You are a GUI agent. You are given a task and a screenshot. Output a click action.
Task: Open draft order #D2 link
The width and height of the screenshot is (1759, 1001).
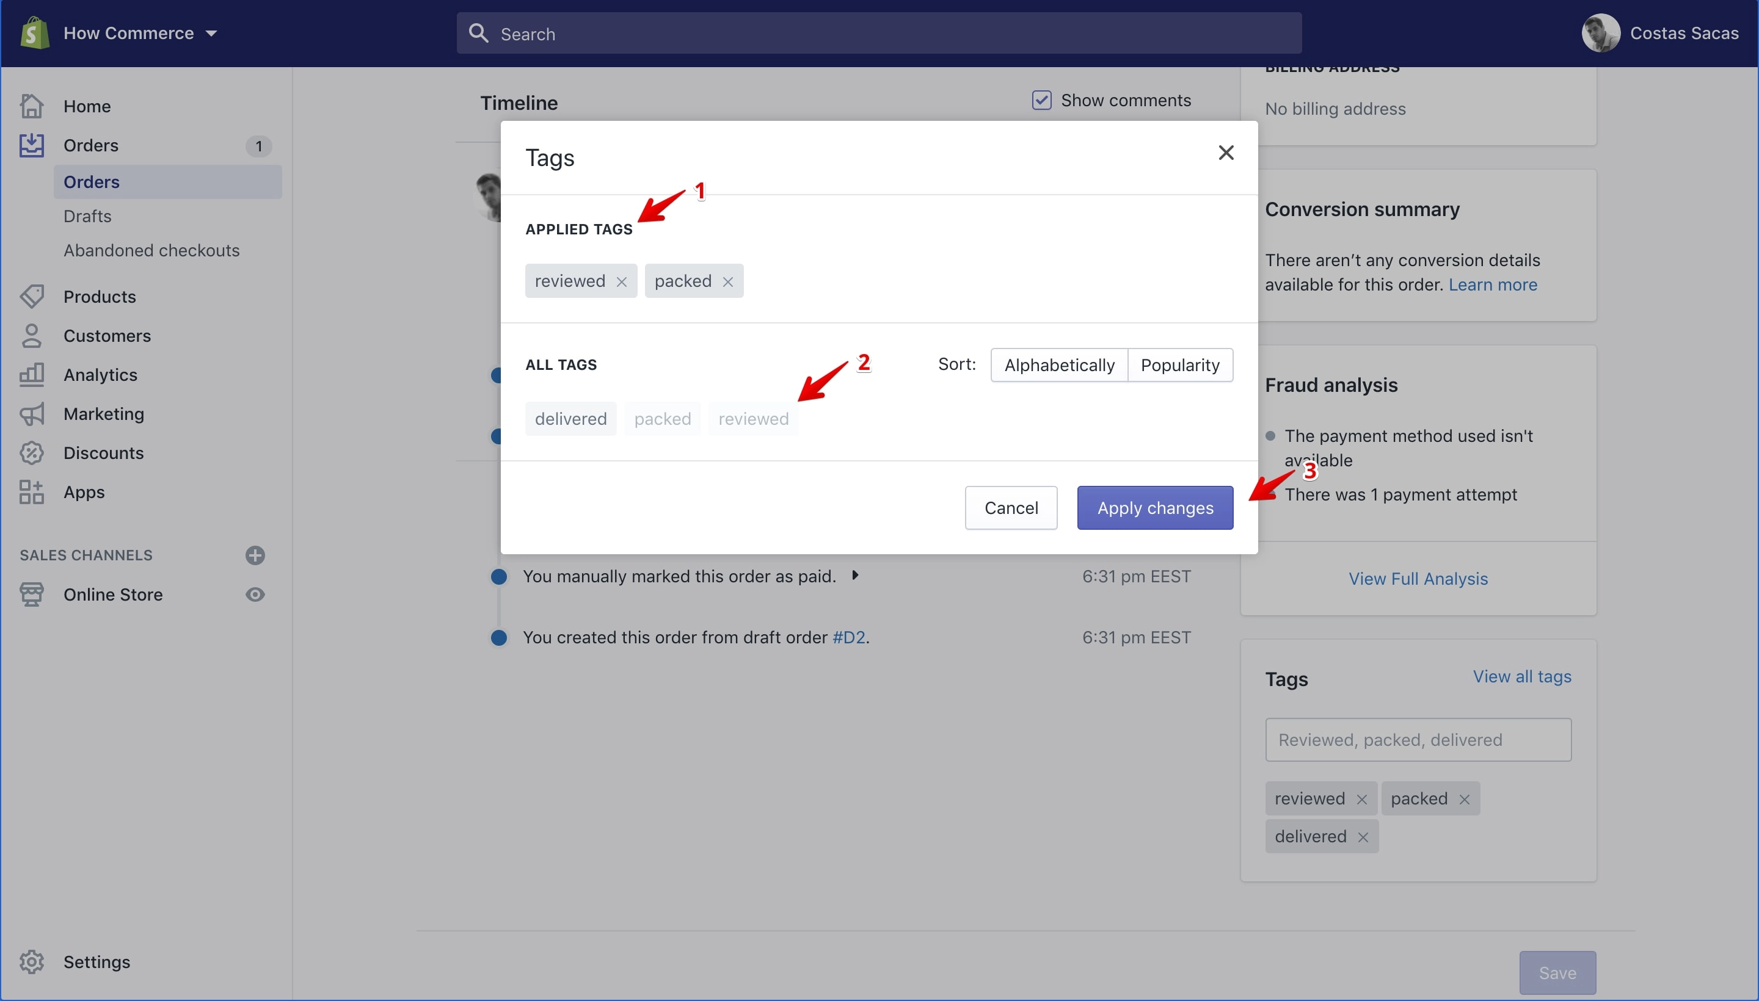(849, 637)
